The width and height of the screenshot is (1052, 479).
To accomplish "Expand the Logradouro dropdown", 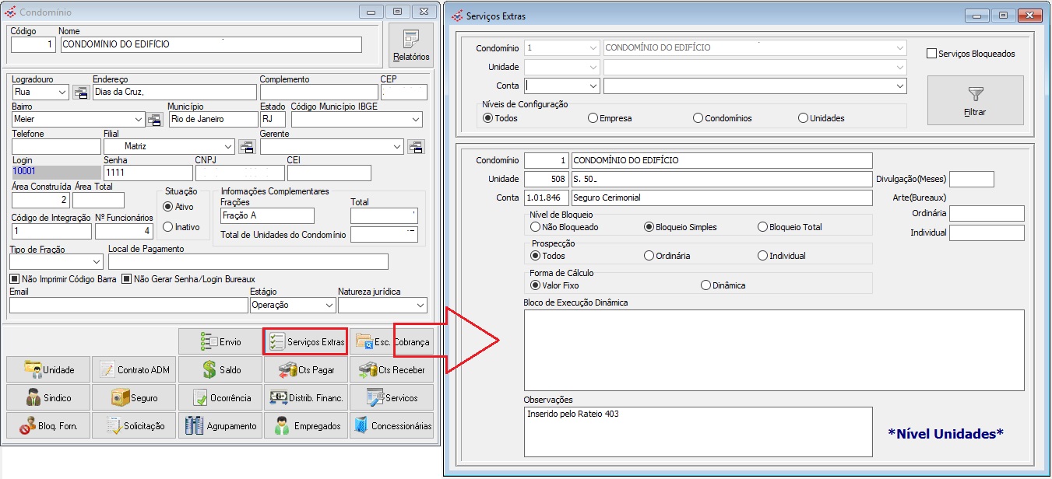I will coord(63,93).
